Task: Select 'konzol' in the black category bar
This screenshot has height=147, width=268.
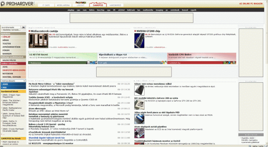Action: (x=185, y=10)
